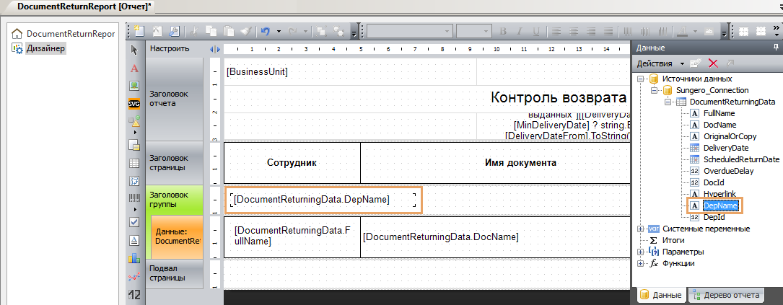Switch to the Дерево отчета tab
Image resolution: width=783 pixels, height=305 pixels.
729,295
